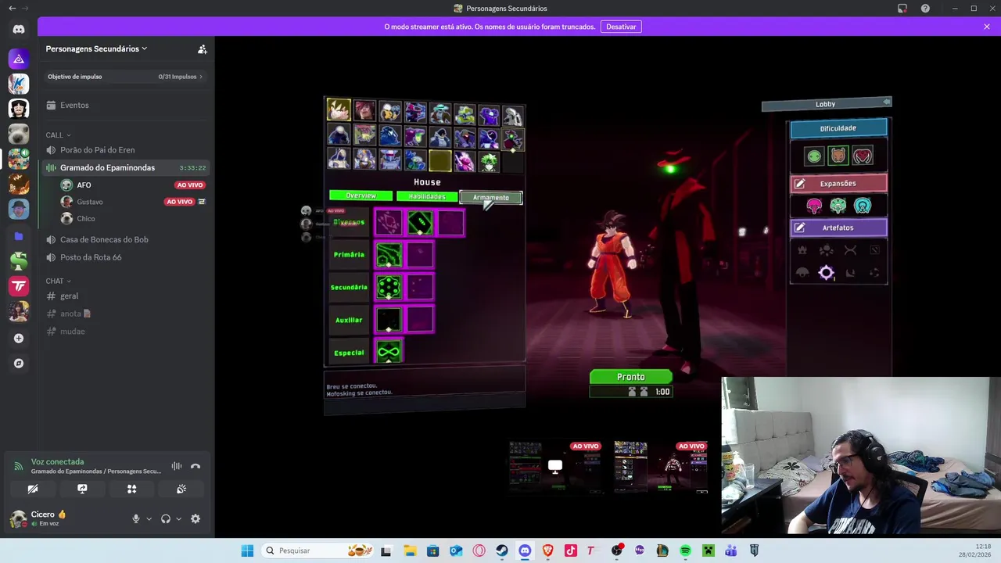The width and height of the screenshot is (1001, 563).
Task: Switch to the Habilidades tab
Action: pos(426,196)
